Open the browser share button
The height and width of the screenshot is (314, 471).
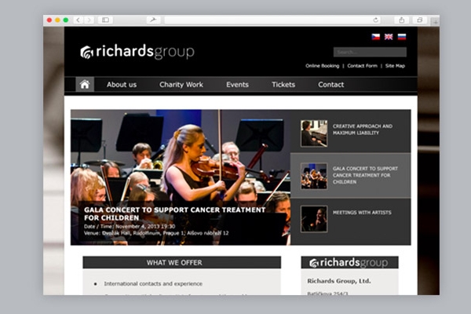(402, 20)
